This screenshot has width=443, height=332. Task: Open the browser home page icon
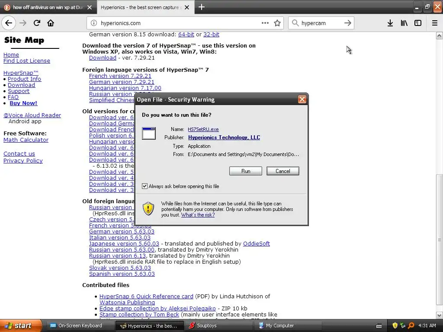coord(51,23)
